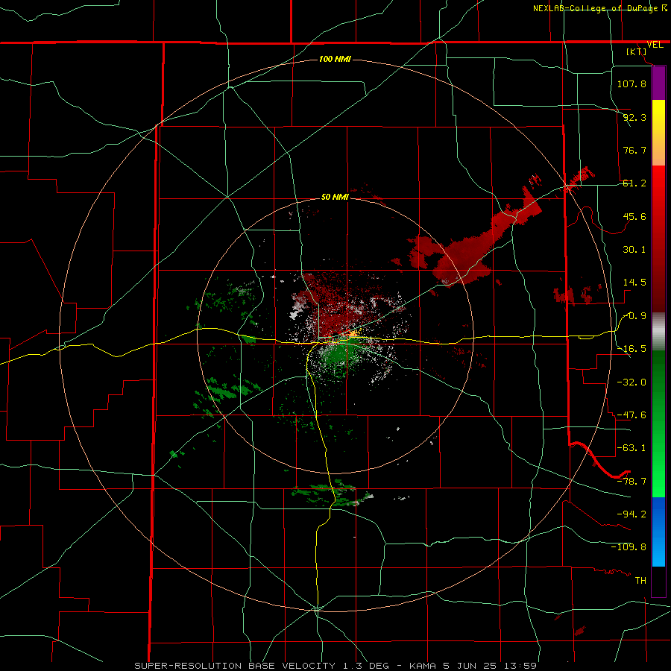This screenshot has height=671, width=671.
Task: Click the 61.2 legend value
Action: coord(634,183)
